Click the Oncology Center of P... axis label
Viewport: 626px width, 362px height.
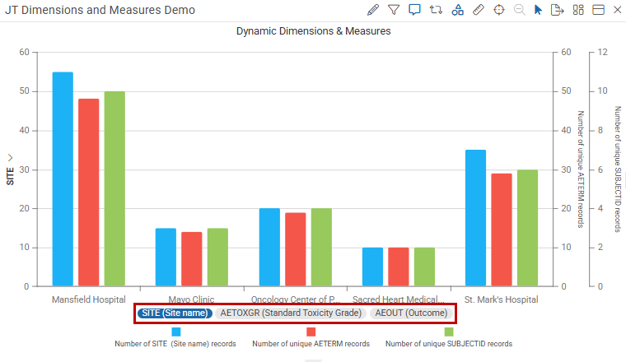coord(296,299)
